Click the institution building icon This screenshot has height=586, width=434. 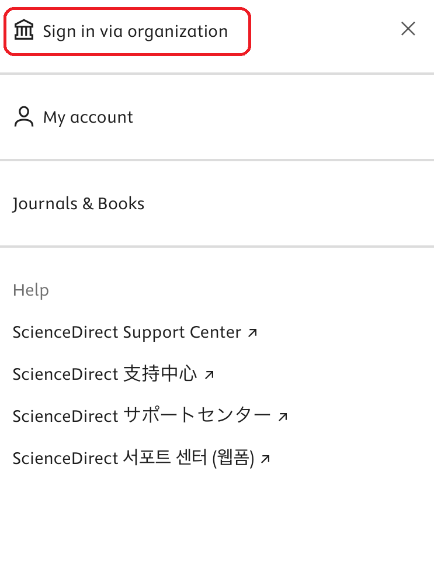[x=24, y=30]
